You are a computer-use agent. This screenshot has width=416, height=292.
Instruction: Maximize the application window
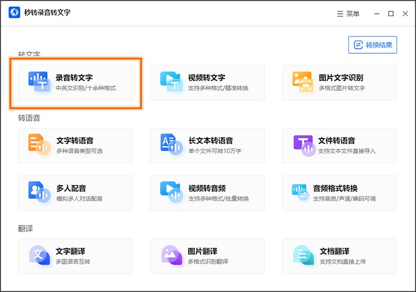(x=391, y=13)
